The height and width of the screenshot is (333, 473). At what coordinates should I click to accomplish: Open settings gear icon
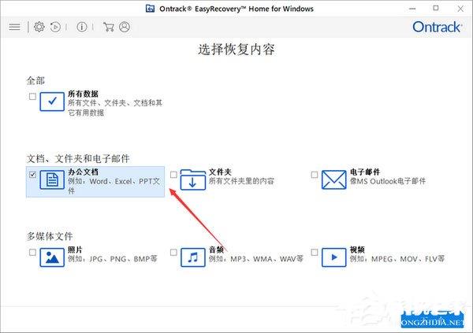click(x=39, y=27)
